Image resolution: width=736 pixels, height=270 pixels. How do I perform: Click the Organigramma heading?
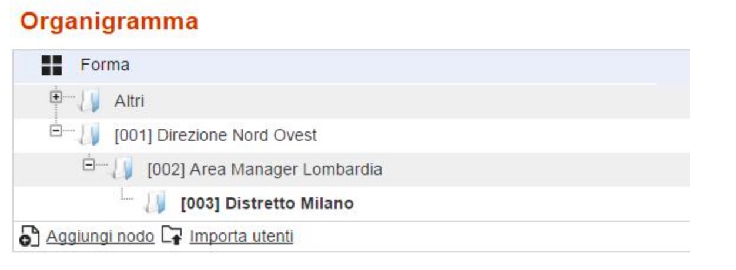[x=109, y=22]
